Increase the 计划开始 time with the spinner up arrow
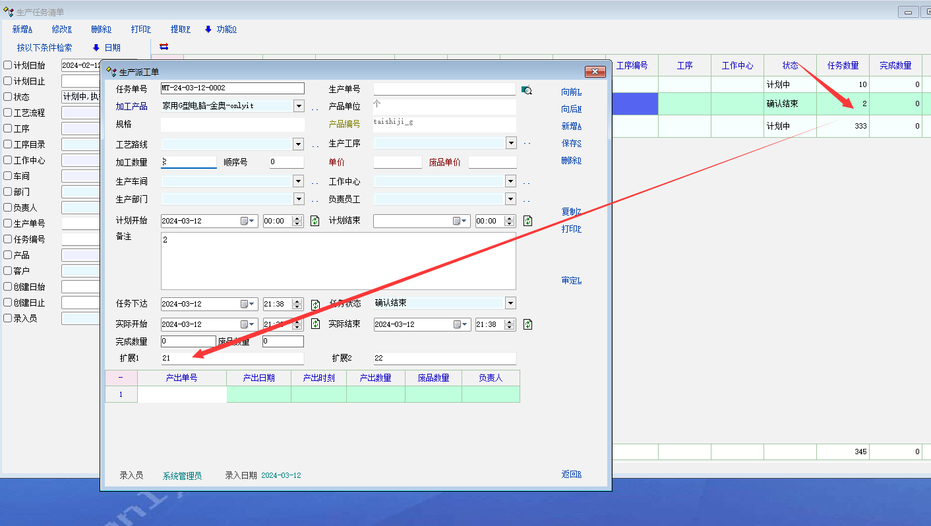This screenshot has height=526, width=931. (x=297, y=218)
